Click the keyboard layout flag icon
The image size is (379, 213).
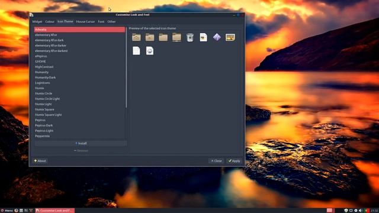point(367,211)
